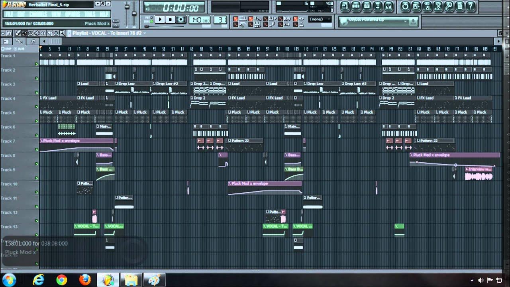Select the Interview audio clip on Track 9
510x287 pixels.
479,174
